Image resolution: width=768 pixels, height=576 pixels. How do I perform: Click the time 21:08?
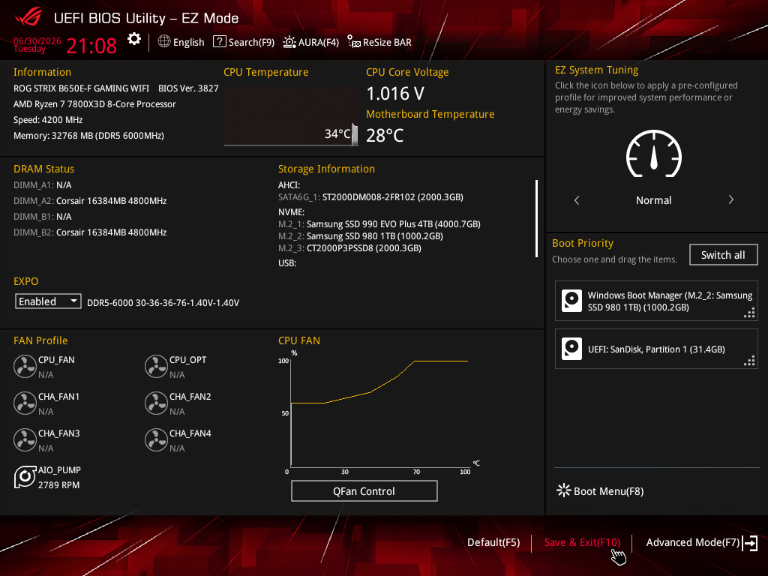point(91,46)
